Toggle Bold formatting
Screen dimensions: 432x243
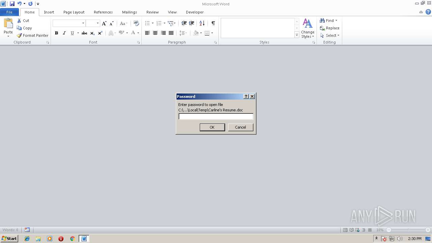56,33
